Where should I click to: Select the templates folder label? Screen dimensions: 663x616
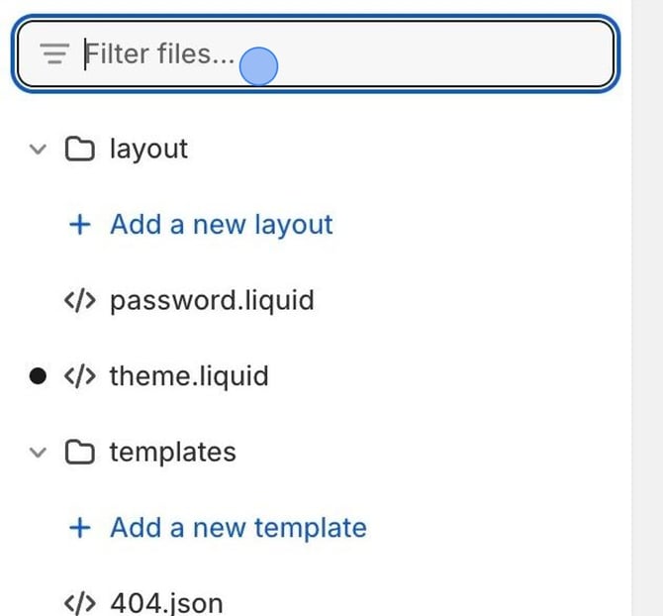click(x=173, y=453)
